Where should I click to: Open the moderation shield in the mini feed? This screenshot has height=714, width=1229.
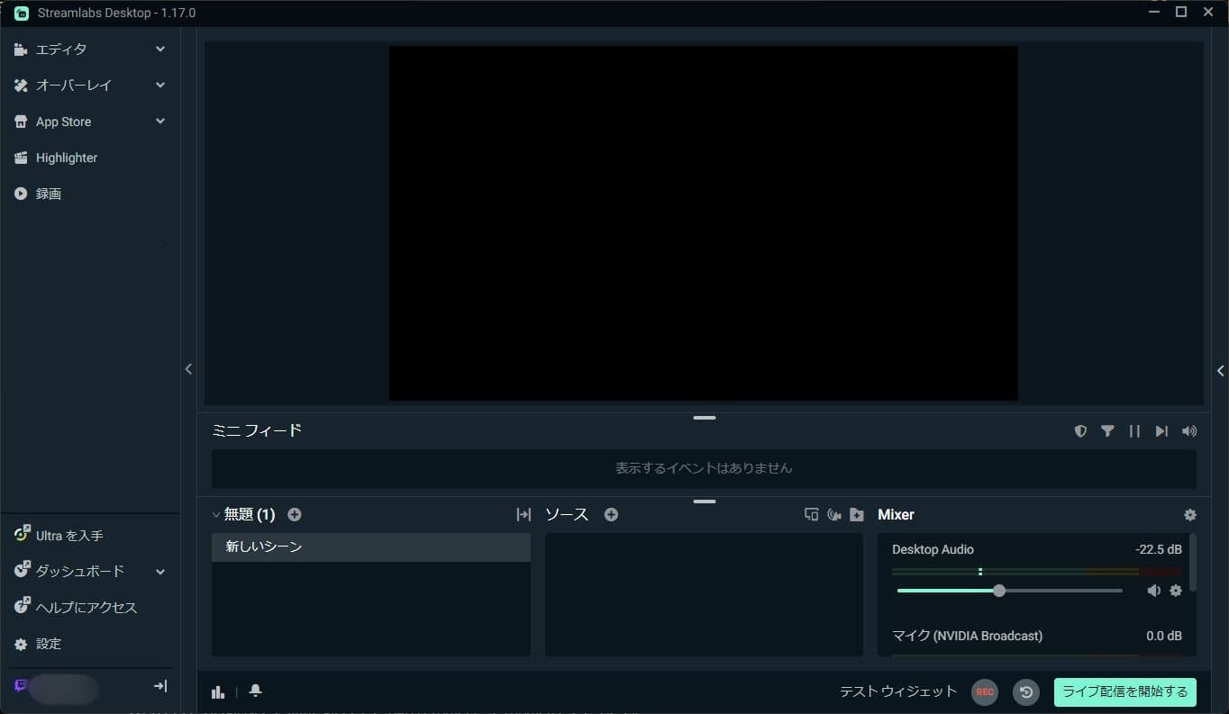pos(1080,430)
